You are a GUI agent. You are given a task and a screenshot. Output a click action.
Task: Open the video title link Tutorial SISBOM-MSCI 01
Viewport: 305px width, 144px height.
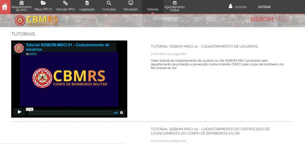click(67, 47)
